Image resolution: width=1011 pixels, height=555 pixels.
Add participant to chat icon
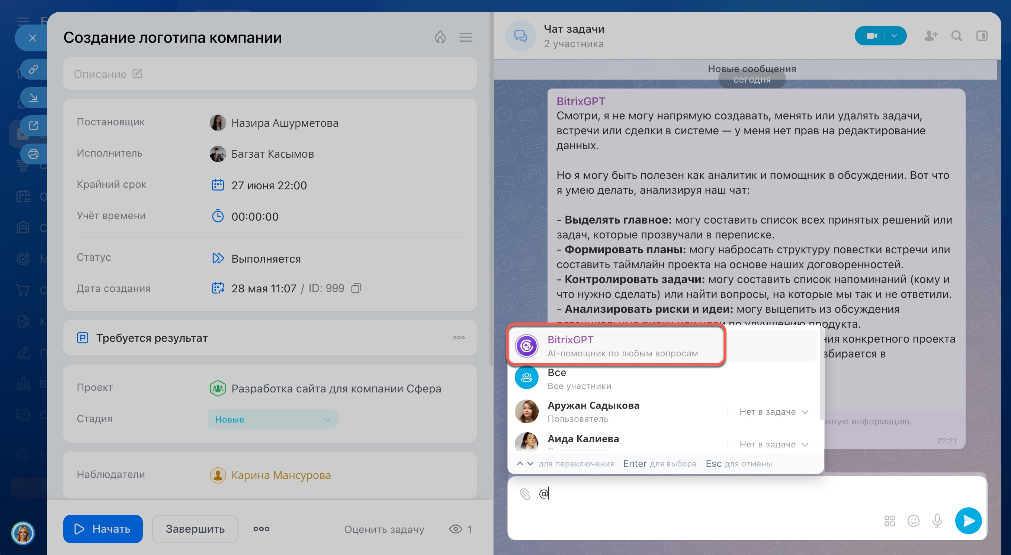[x=931, y=36]
